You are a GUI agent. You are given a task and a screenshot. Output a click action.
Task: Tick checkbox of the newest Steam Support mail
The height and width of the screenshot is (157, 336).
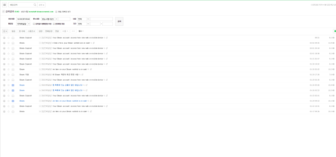[4, 38]
